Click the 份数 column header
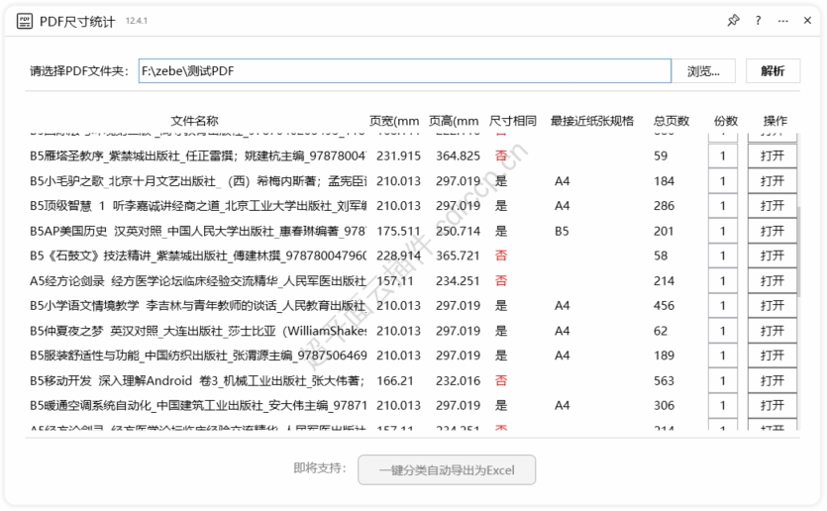Screen dimensions: 827x511 [x=725, y=121]
